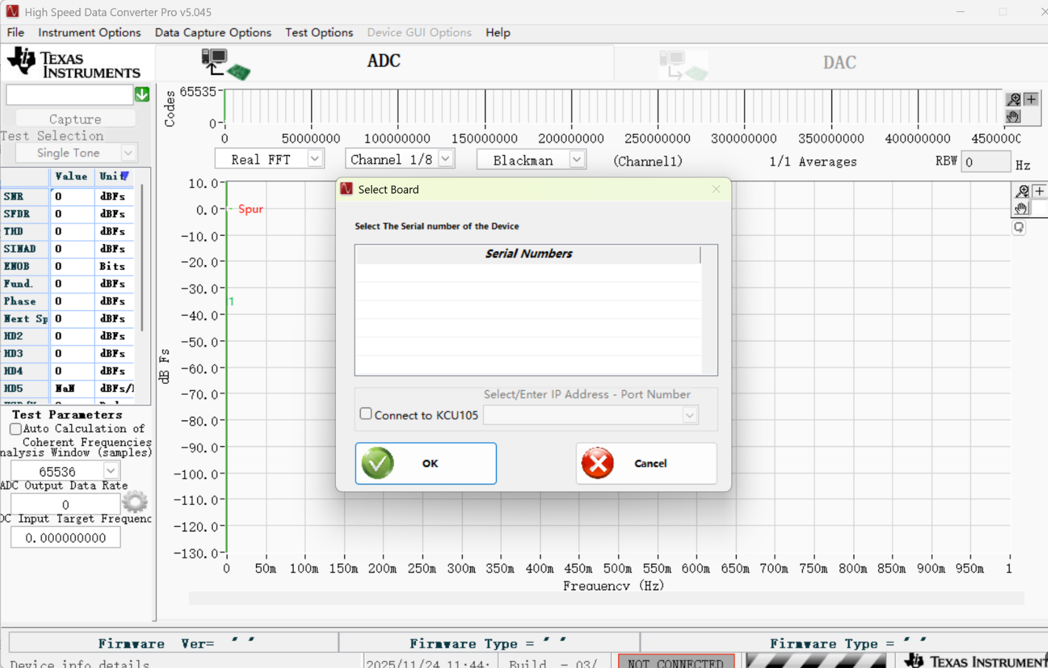Open the Instrument Options menu
Viewport: 1048px width, 668px height.
click(89, 32)
